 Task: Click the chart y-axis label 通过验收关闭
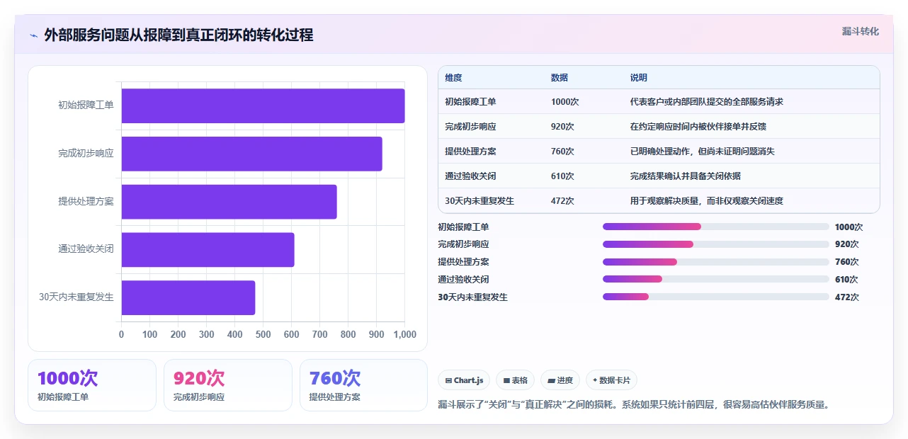coord(86,249)
